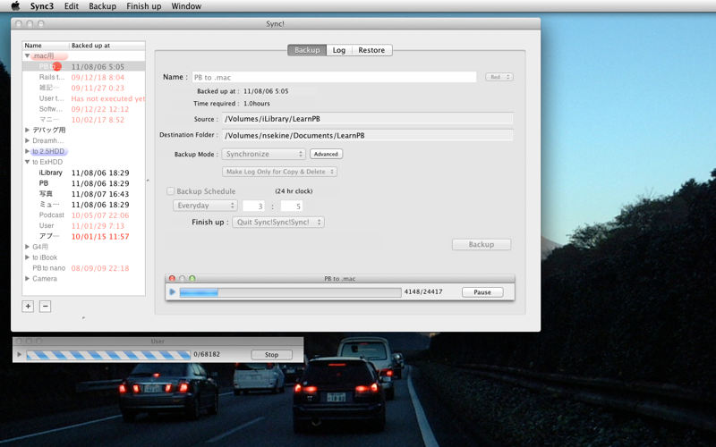Open the Finish up Quit Sync dropdown
Image resolution: width=716 pixels, height=447 pixels.
coord(278,222)
